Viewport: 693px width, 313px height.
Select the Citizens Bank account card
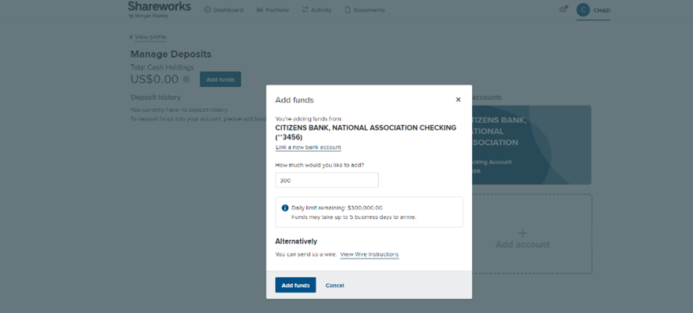[531, 145]
